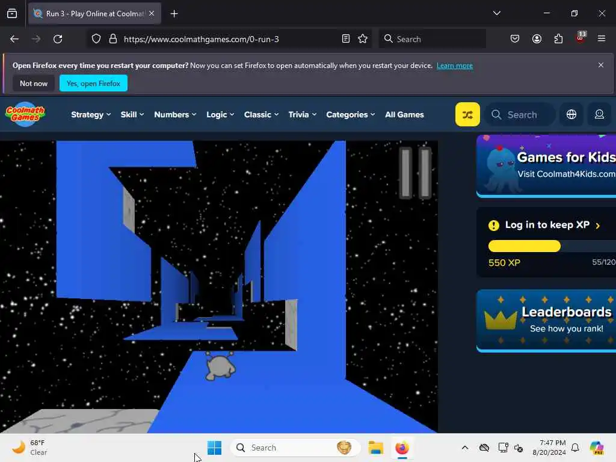Show hidden system tray icons

(465, 448)
